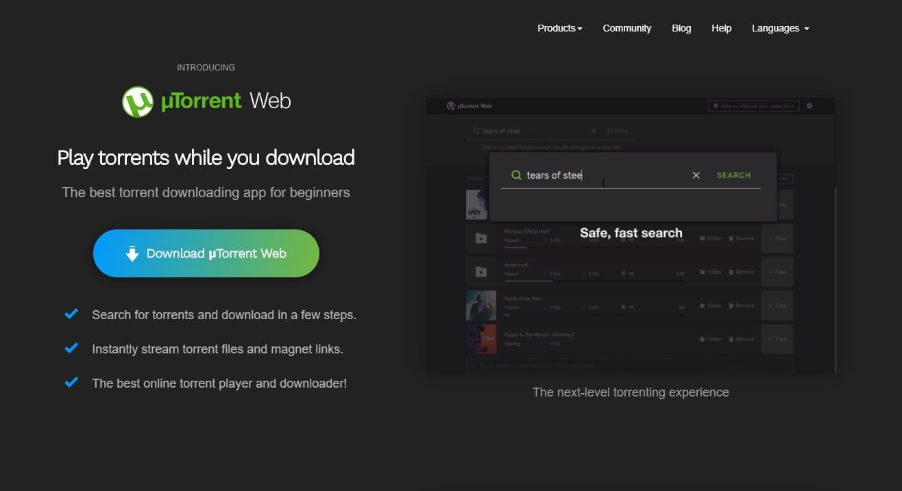This screenshot has width=902, height=491.
Task: Click the SPOCK cover thumbnail in top row
Action: coord(476,205)
